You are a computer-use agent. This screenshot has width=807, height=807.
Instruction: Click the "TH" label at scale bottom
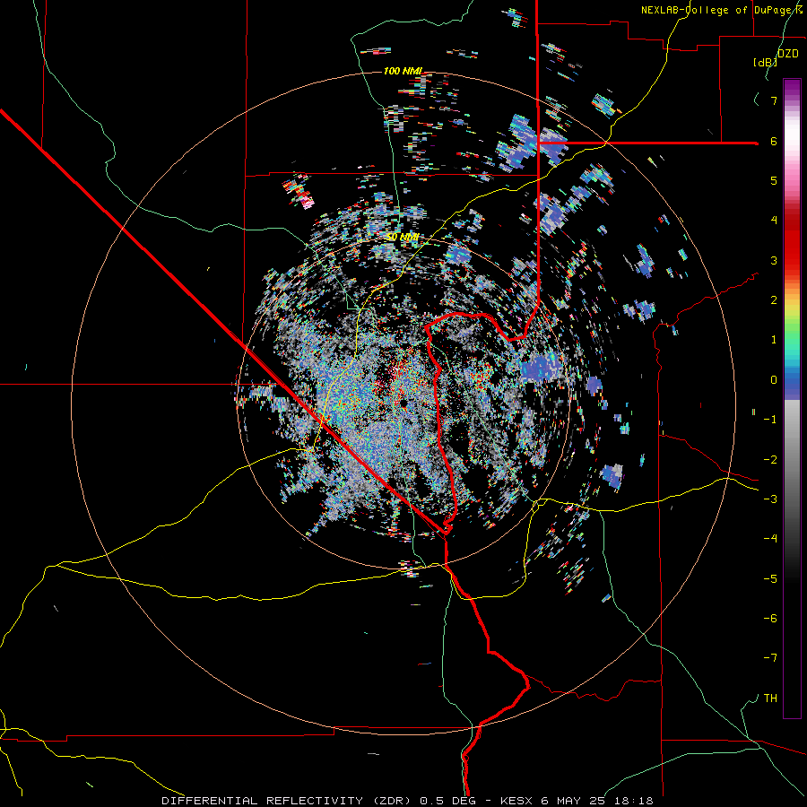(770, 699)
